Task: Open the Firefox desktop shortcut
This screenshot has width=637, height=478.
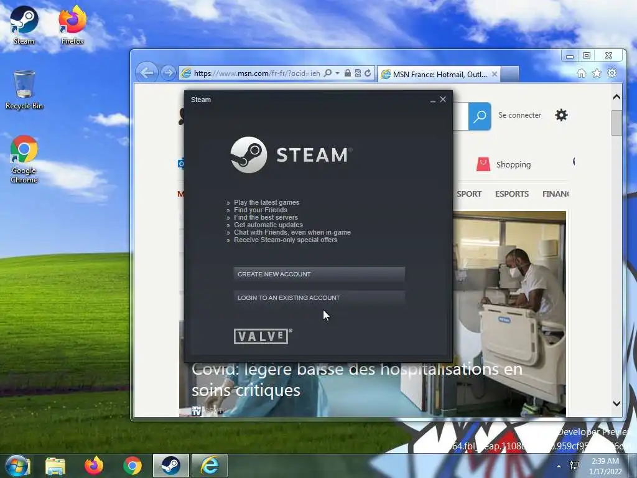Action: pos(72,25)
